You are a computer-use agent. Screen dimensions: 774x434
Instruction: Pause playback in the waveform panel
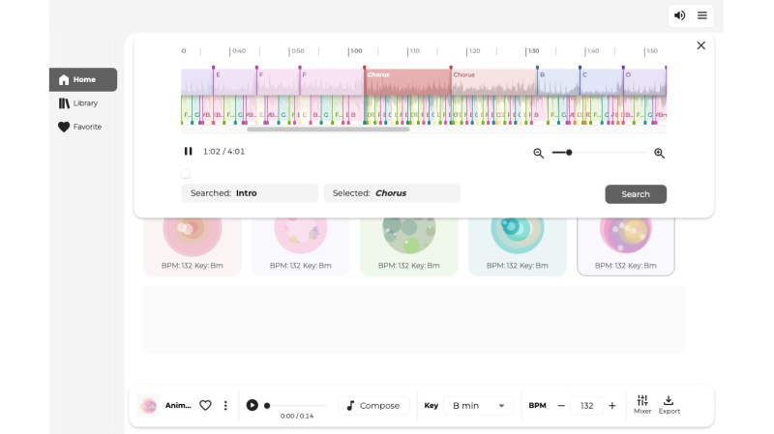coord(189,152)
